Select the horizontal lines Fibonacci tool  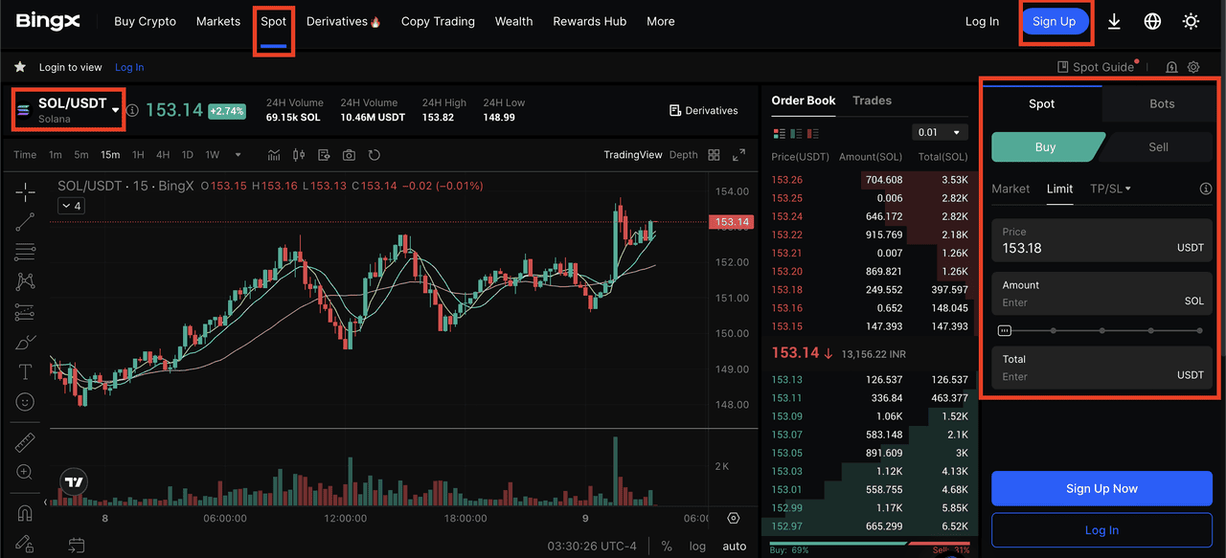point(25,252)
